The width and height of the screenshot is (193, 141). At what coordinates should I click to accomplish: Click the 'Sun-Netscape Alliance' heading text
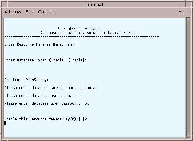point(79,29)
